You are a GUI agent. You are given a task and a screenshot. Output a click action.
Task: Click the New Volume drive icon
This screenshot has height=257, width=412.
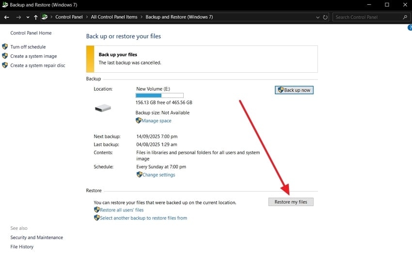[x=103, y=108]
